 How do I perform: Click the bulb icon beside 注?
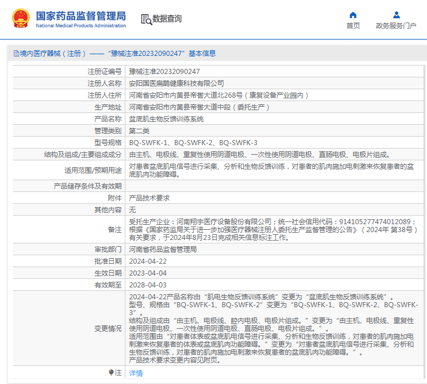111,372
